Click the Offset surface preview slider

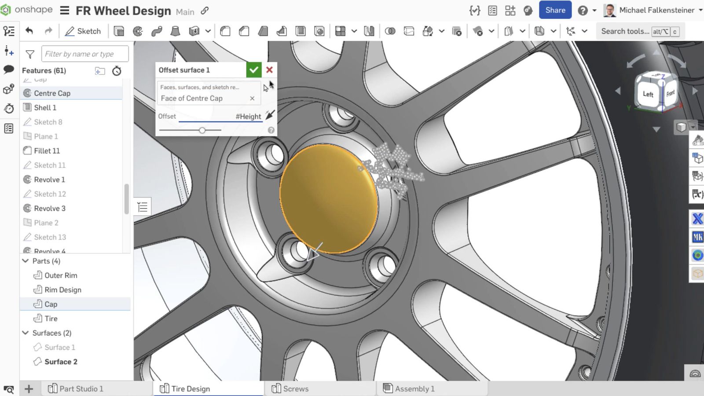[x=202, y=130]
